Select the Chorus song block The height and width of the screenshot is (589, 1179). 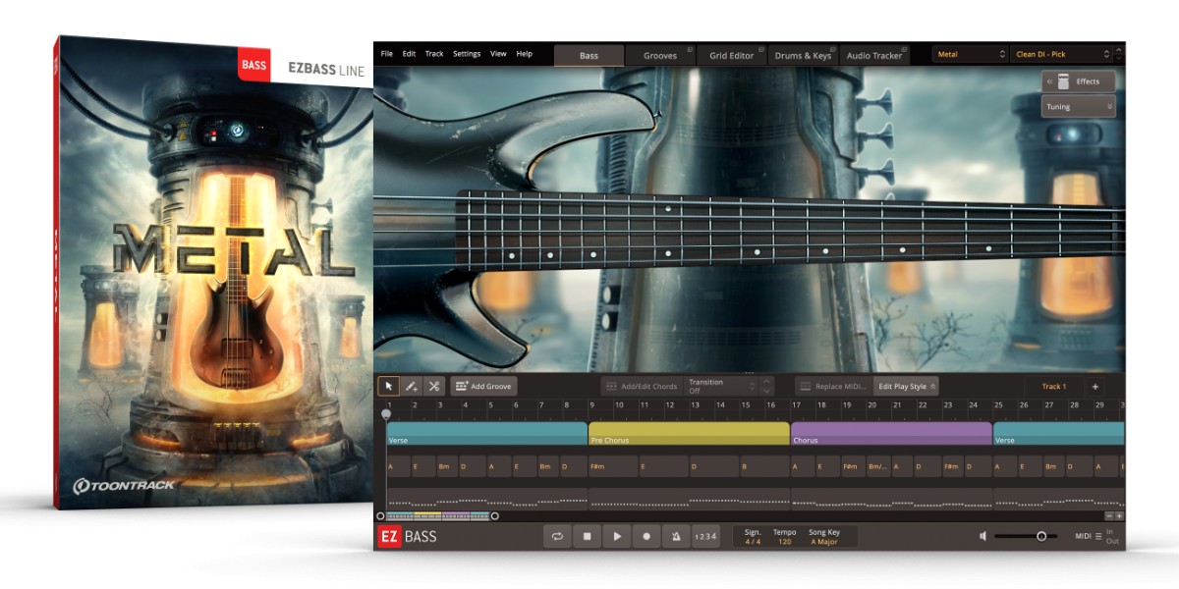click(891, 433)
